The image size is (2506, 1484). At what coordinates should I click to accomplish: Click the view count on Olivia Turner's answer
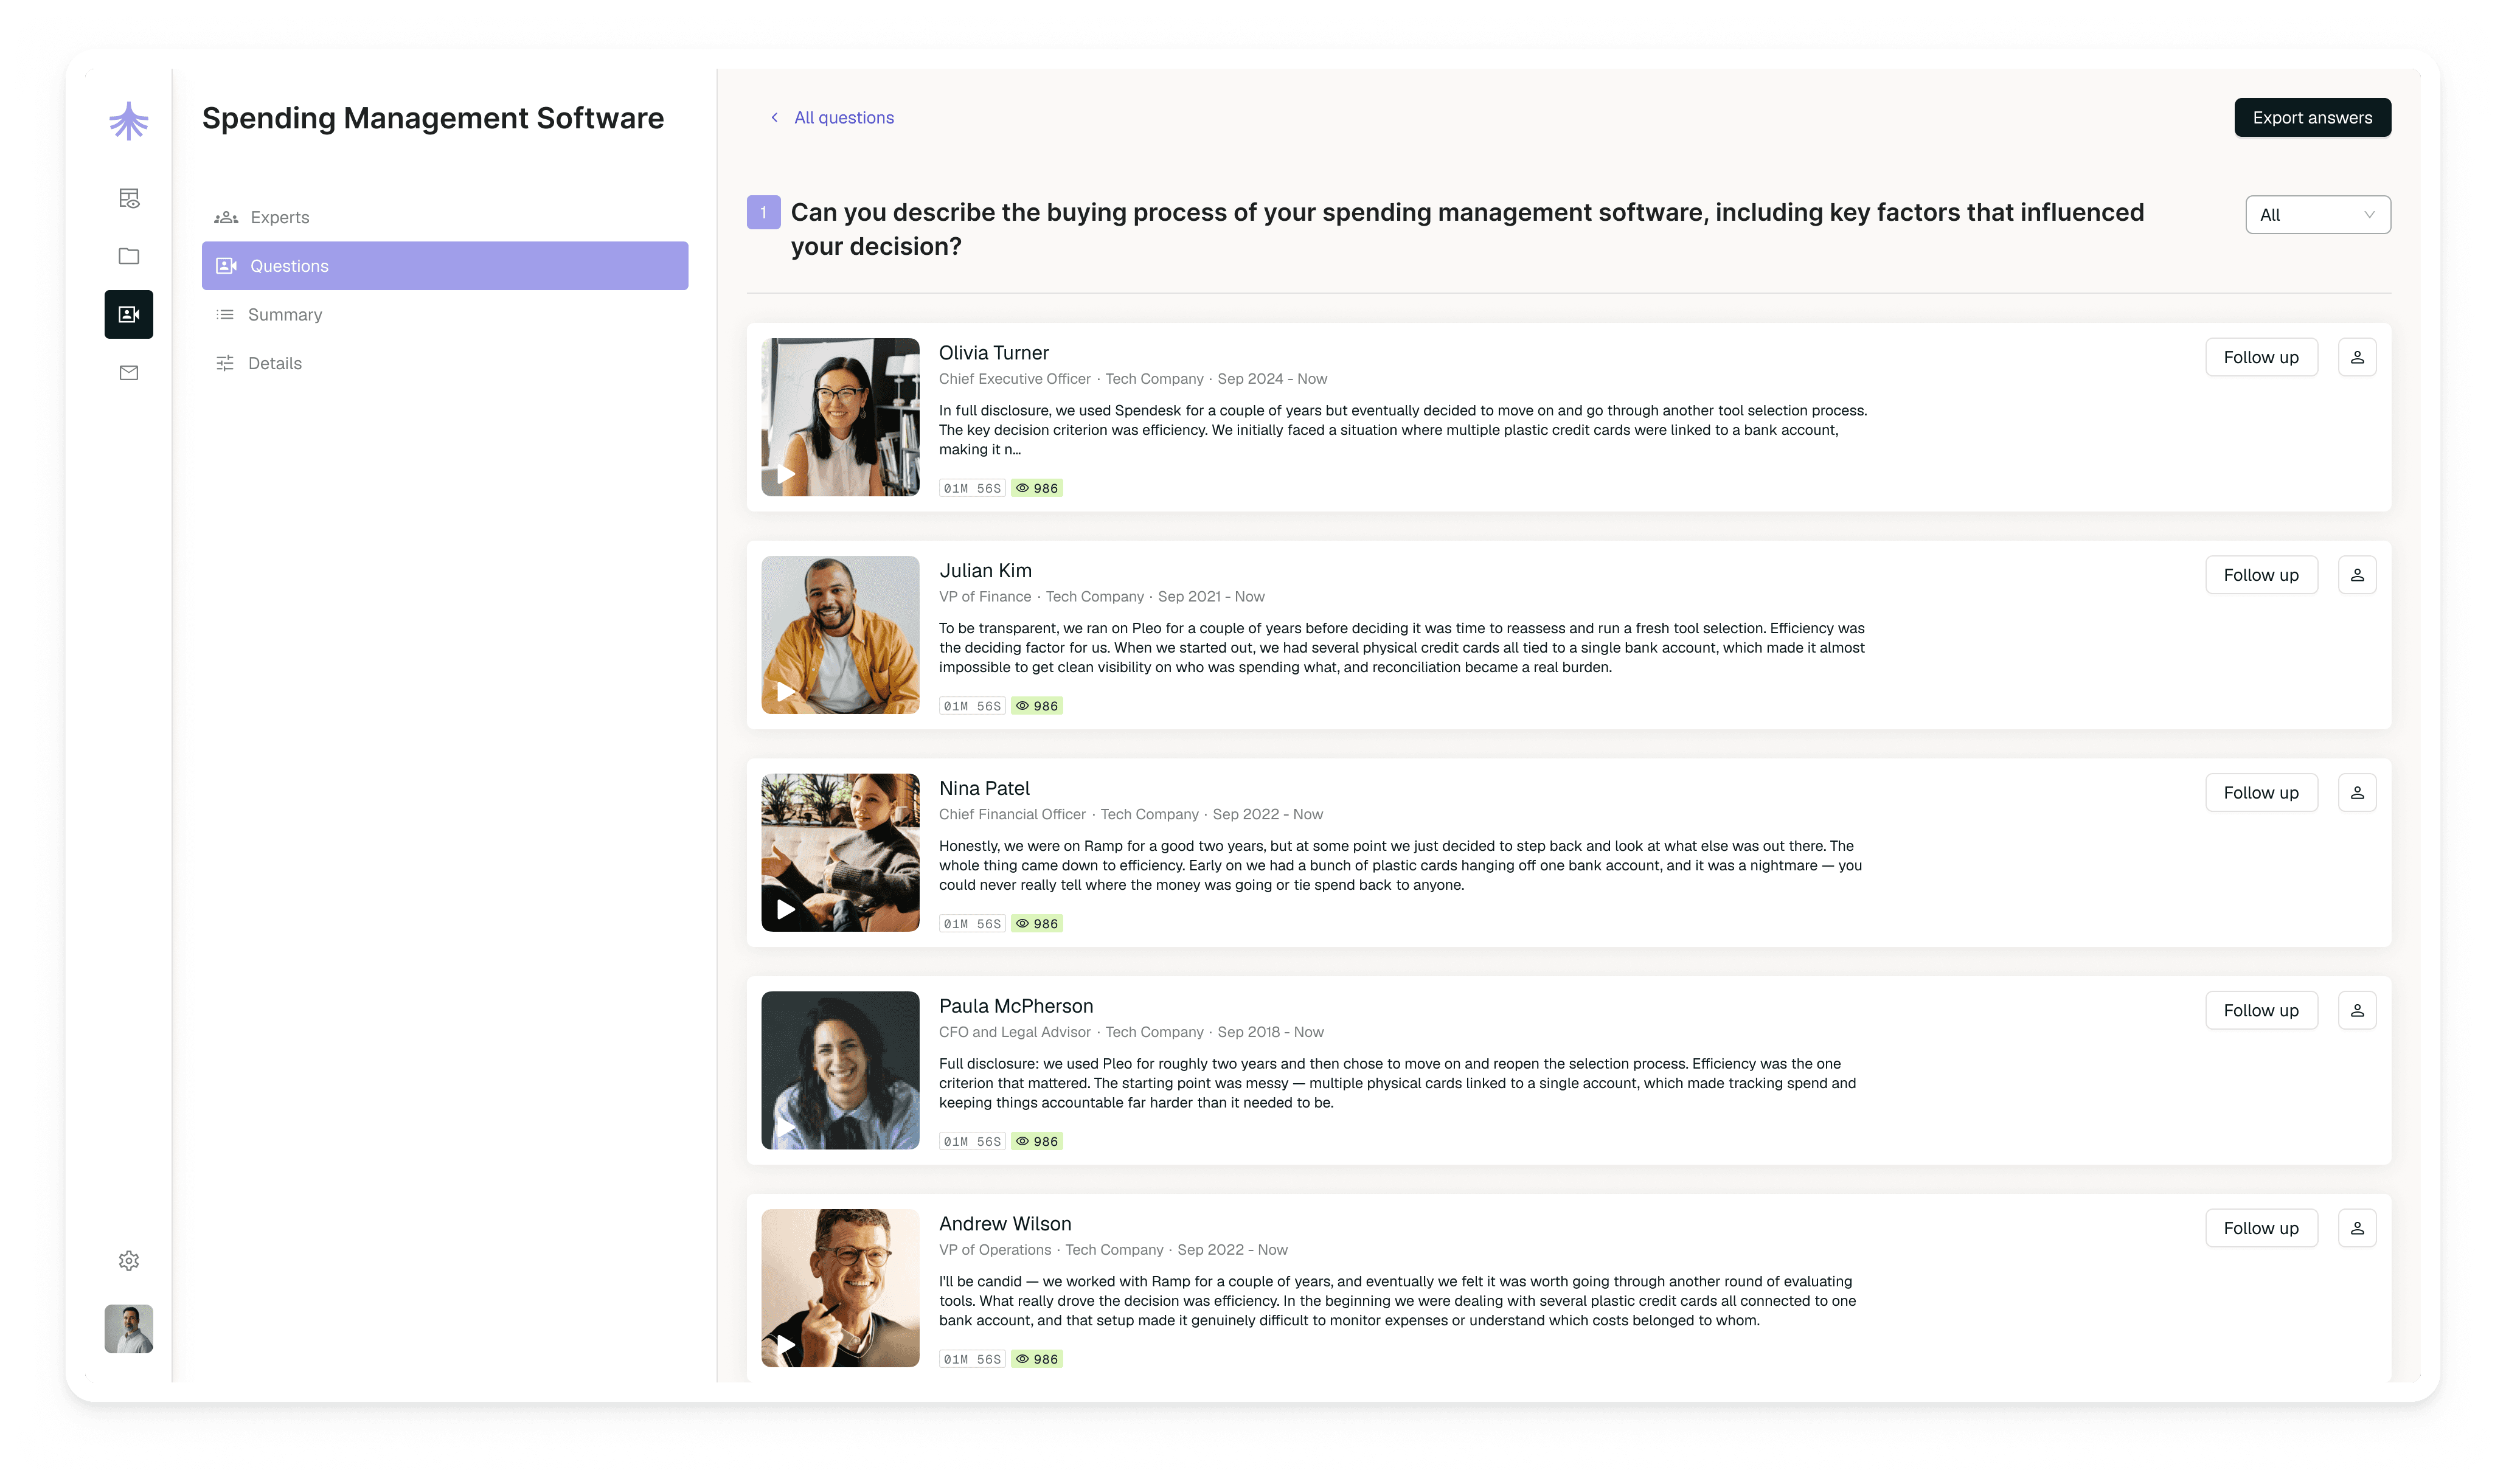[x=1036, y=488]
